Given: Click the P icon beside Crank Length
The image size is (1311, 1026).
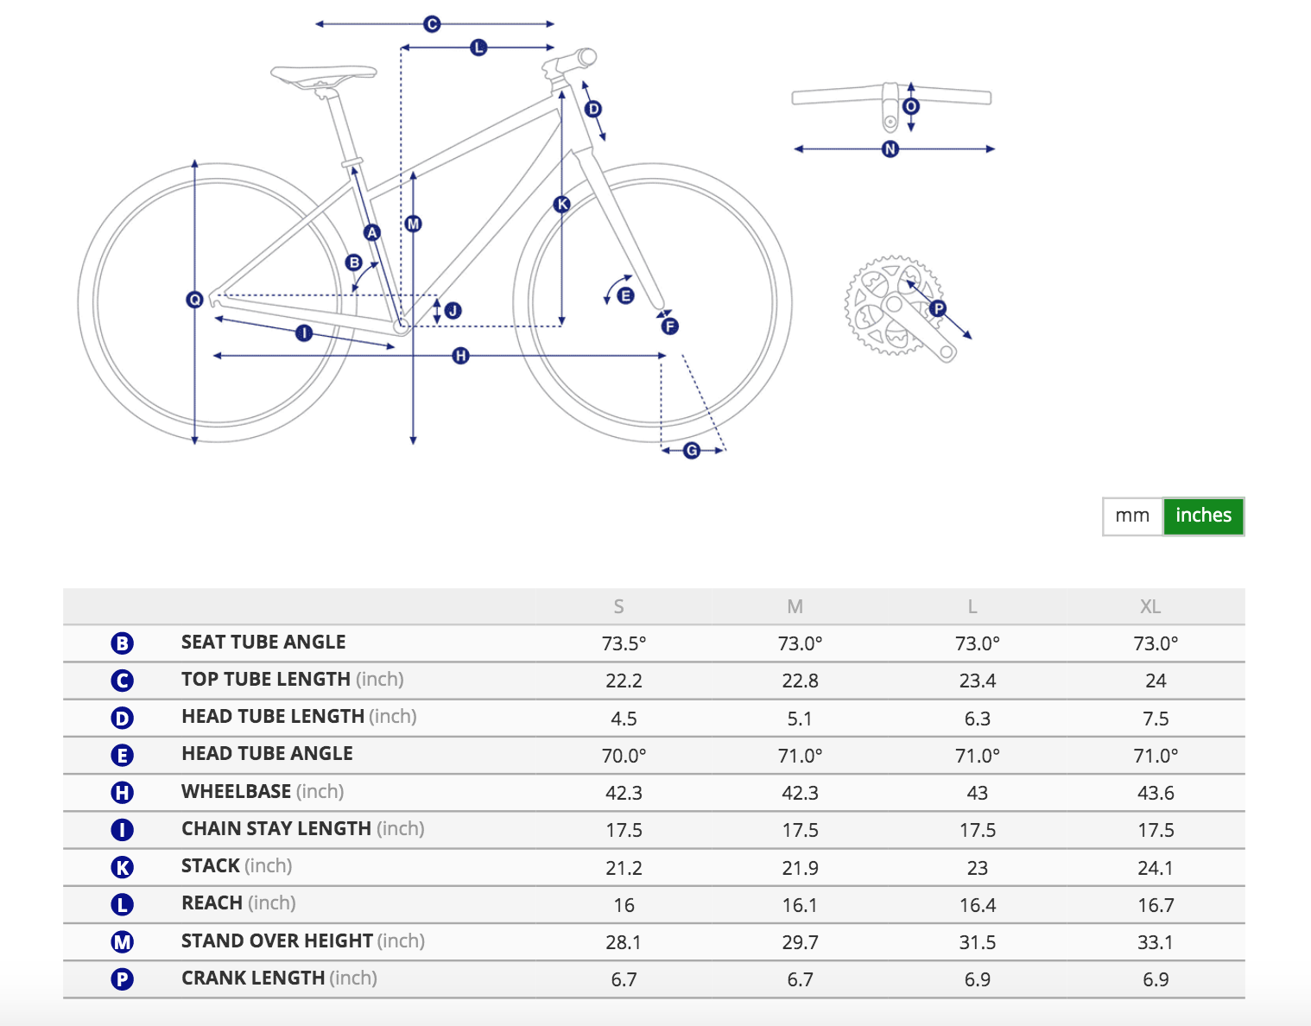Looking at the screenshot, I should tap(123, 979).
